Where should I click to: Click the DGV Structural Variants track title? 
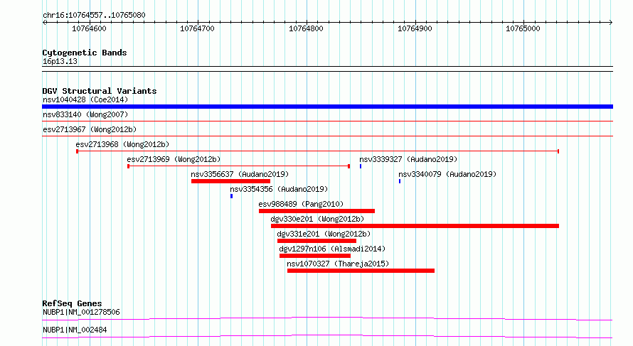[100, 91]
